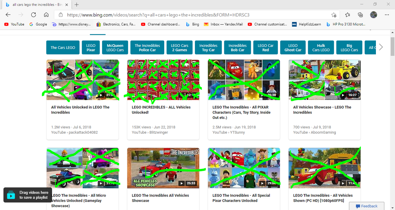Click YouTube › Blitzwinger source text
The width and height of the screenshot is (395, 210).
(x=150, y=132)
